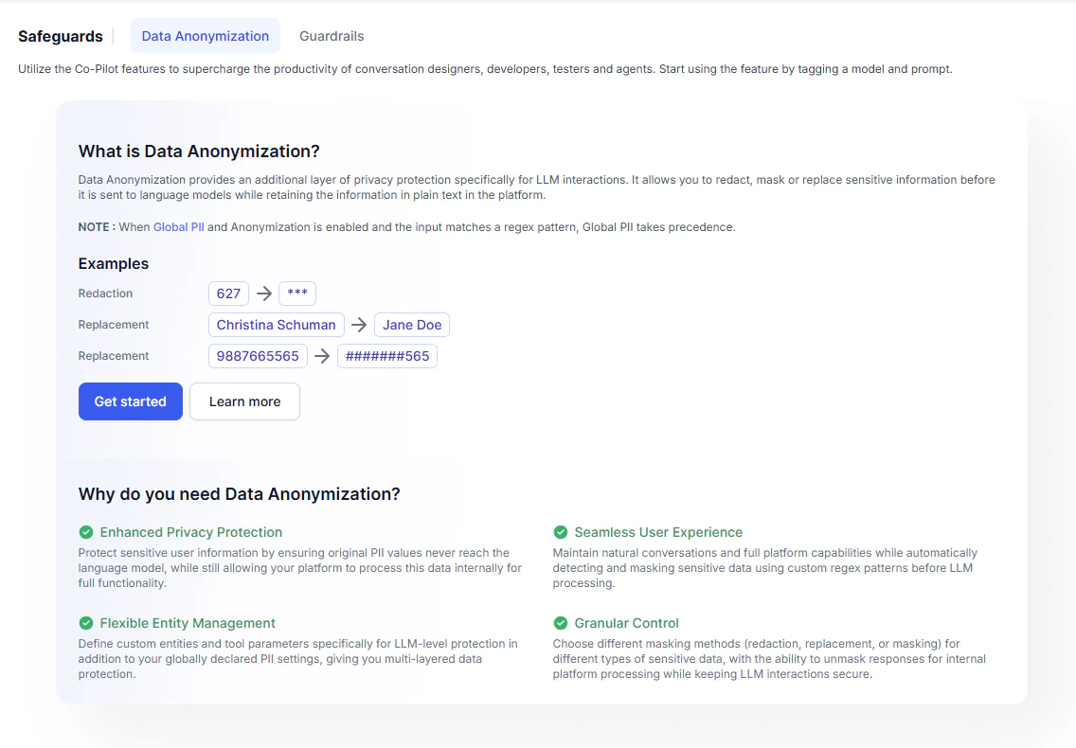The height and width of the screenshot is (748, 1076).
Task: Click the Get started button
Action: coord(130,401)
